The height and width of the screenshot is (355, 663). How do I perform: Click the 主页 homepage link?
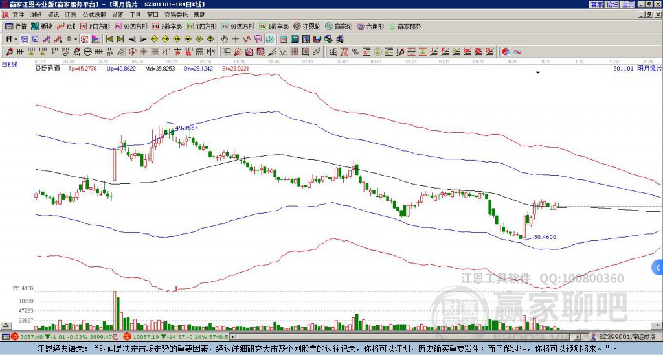(627, 5)
